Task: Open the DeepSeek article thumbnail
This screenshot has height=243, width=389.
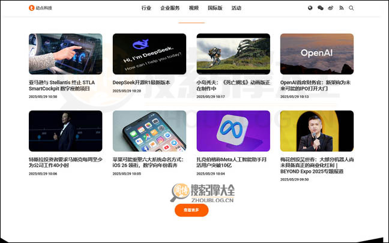Action: click(x=149, y=54)
